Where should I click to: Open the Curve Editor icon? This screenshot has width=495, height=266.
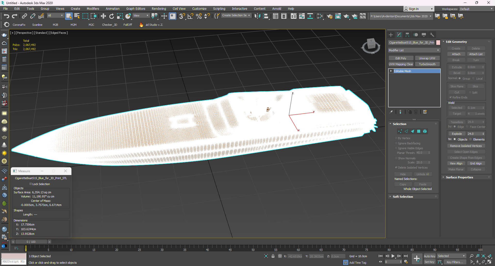(x=302, y=16)
